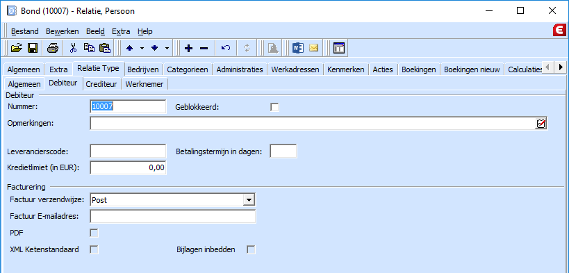Toggle the Geblokkeerd checkbox
Viewport: 569px width, 273px height.
(x=274, y=108)
